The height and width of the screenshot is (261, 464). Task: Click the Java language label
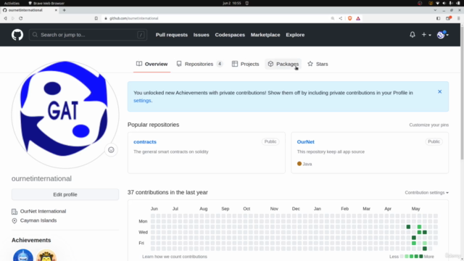click(x=307, y=164)
